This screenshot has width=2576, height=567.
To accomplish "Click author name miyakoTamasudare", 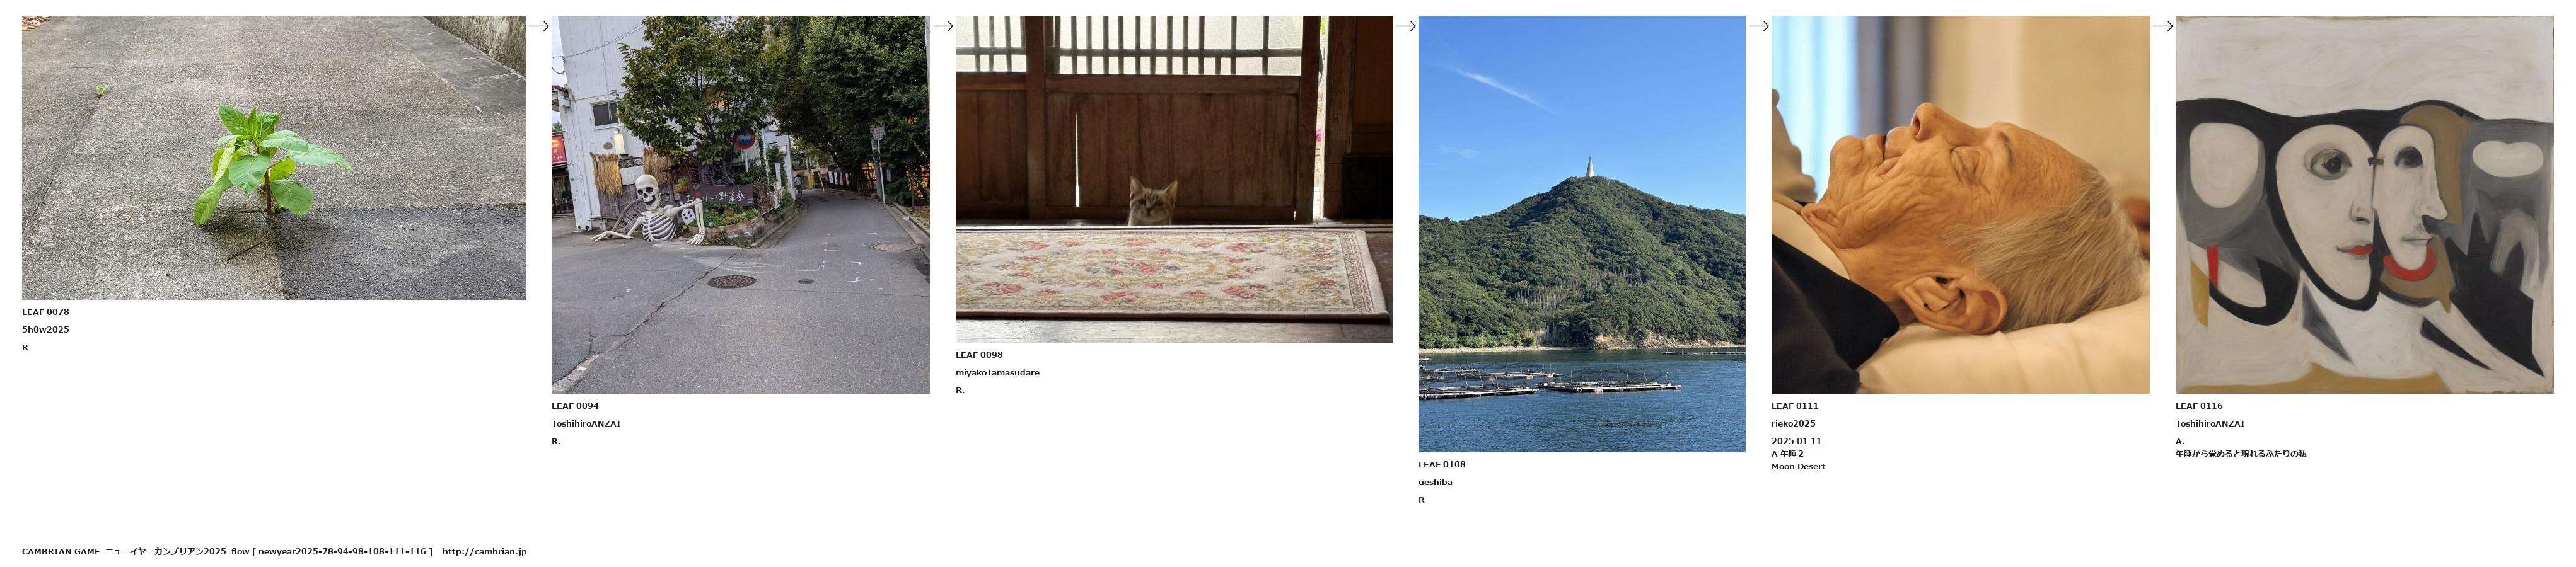I will tap(997, 373).
